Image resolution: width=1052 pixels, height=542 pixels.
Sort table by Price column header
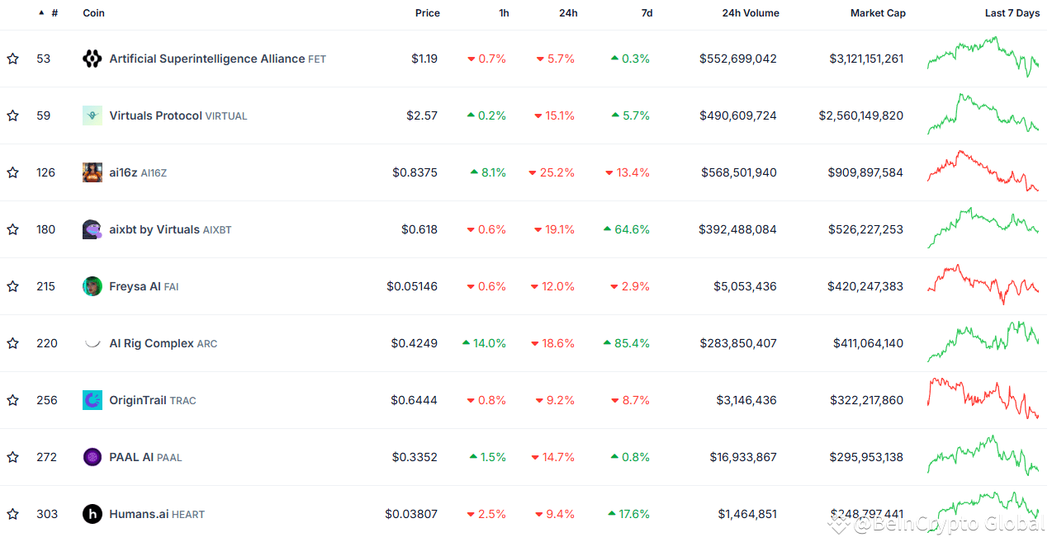pyautogui.click(x=428, y=13)
